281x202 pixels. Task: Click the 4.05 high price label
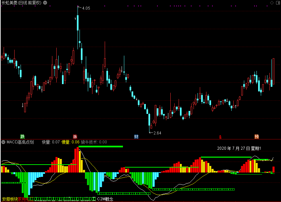[86, 8]
